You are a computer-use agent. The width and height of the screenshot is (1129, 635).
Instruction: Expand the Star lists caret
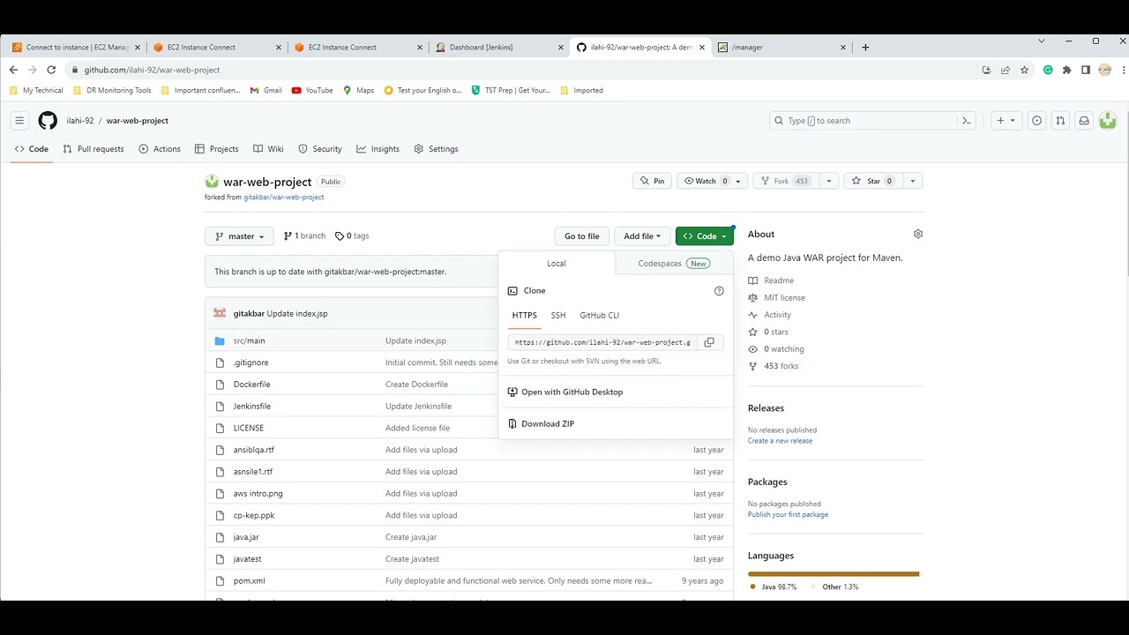click(x=912, y=181)
